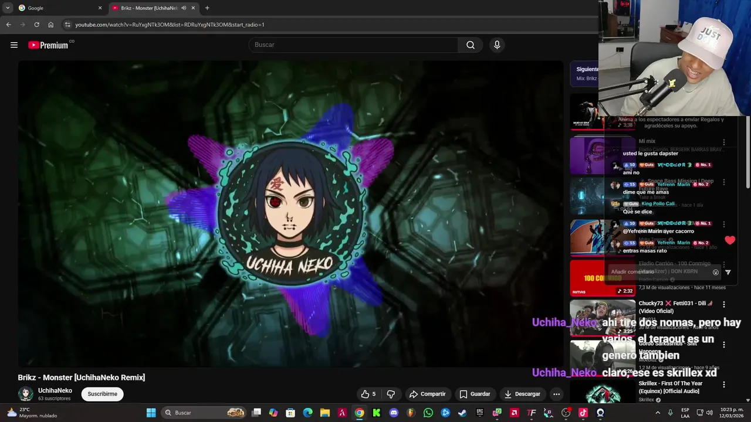Launch Epic Games from the taskbar
The height and width of the screenshot is (422, 751).
click(480, 413)
